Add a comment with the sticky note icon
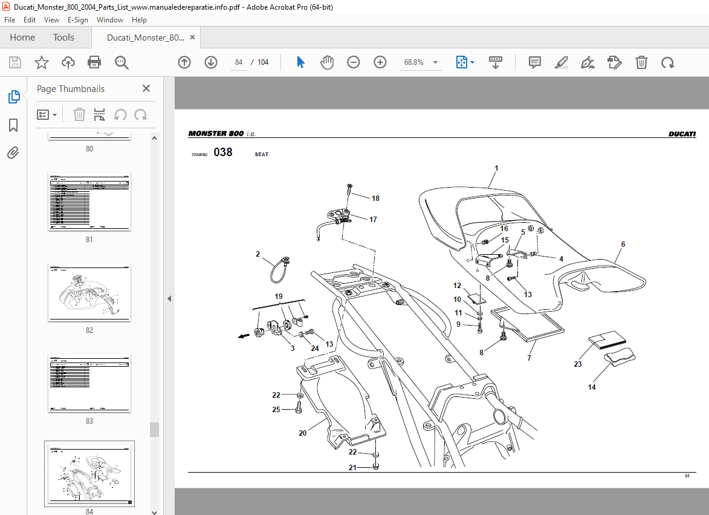This screenshot has height=515, width=709. 534,62
